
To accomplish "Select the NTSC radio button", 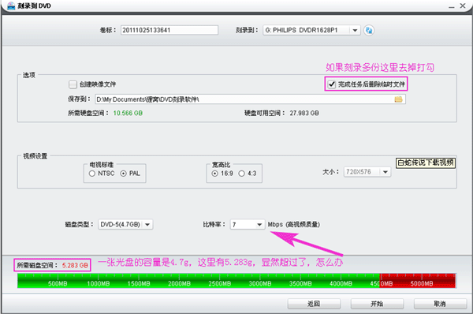I will (92, 174).
